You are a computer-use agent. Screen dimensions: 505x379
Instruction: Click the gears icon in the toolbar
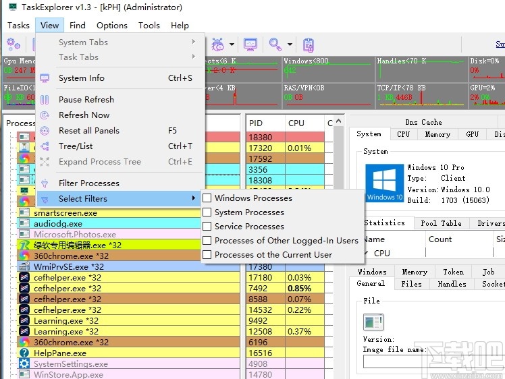[13, 45]
